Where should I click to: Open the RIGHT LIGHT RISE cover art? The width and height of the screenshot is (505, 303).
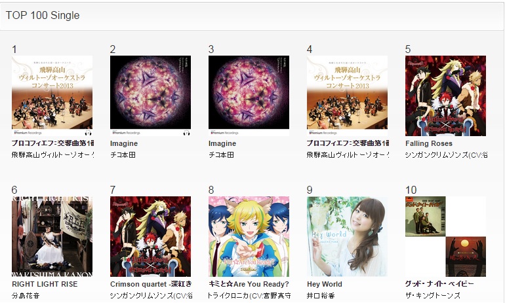(52, 236)
